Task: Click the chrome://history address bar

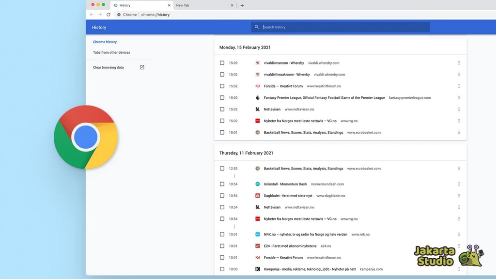Action: [x=155, y=15]
